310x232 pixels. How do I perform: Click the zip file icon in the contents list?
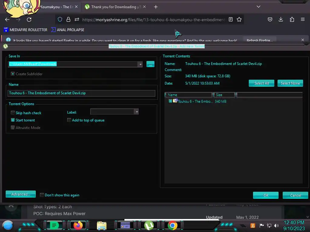(175, 101)
